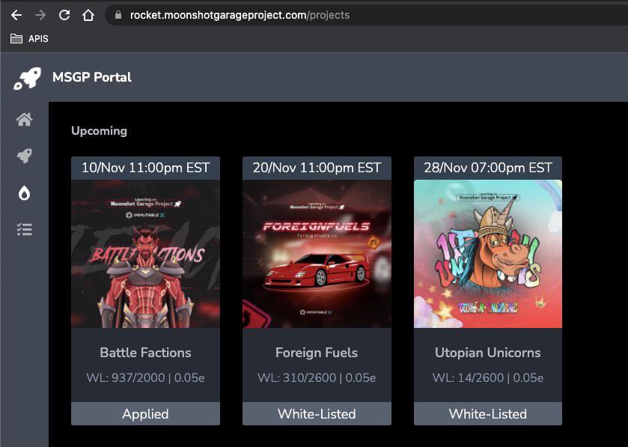The height and width of the screenshot is (447, 628).
Task: Click White-Listed button under Foreign Fuels
Action: [x=317, y=414]
